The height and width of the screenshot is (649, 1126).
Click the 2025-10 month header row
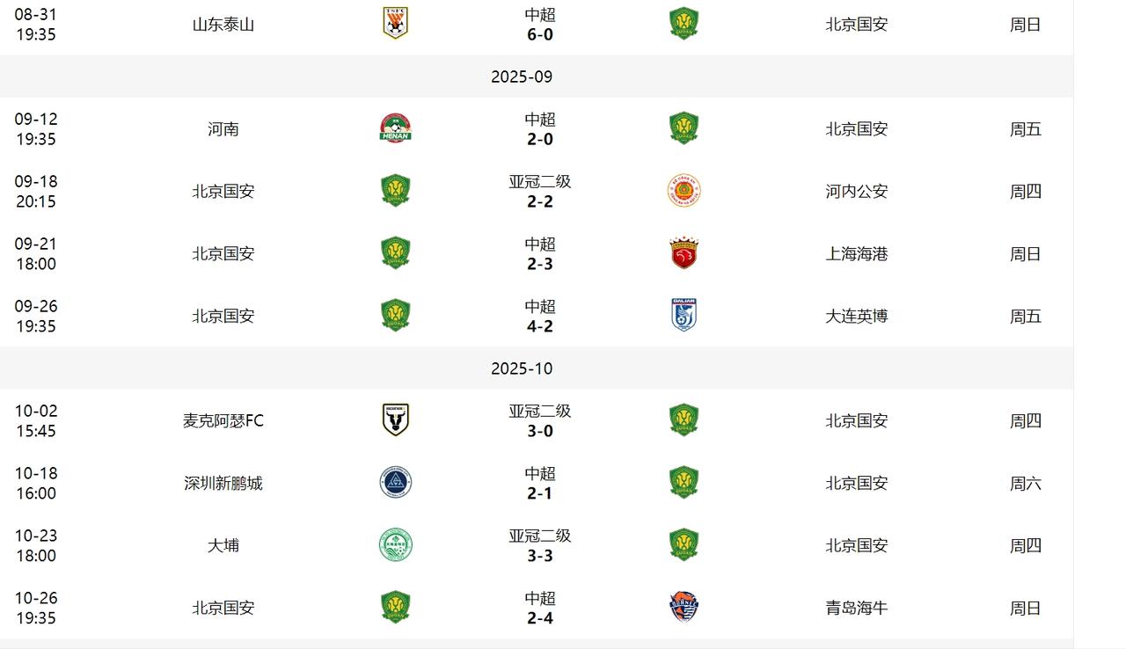tap(537, 368)
